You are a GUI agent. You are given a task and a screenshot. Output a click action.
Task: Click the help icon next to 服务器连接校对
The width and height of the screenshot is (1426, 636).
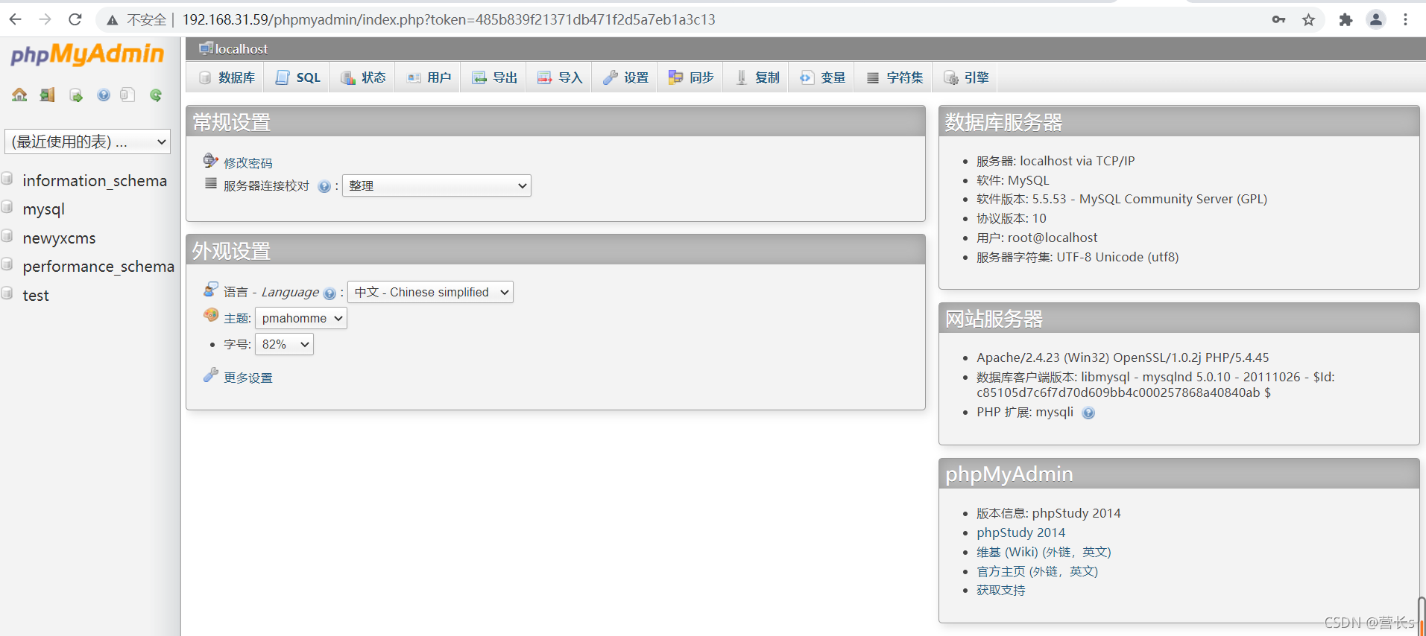pyautogui.click(x=324, y=186)
